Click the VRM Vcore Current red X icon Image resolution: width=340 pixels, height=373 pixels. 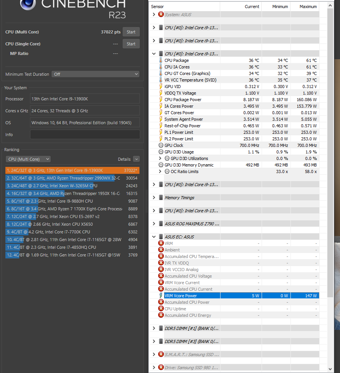(161, 282)
